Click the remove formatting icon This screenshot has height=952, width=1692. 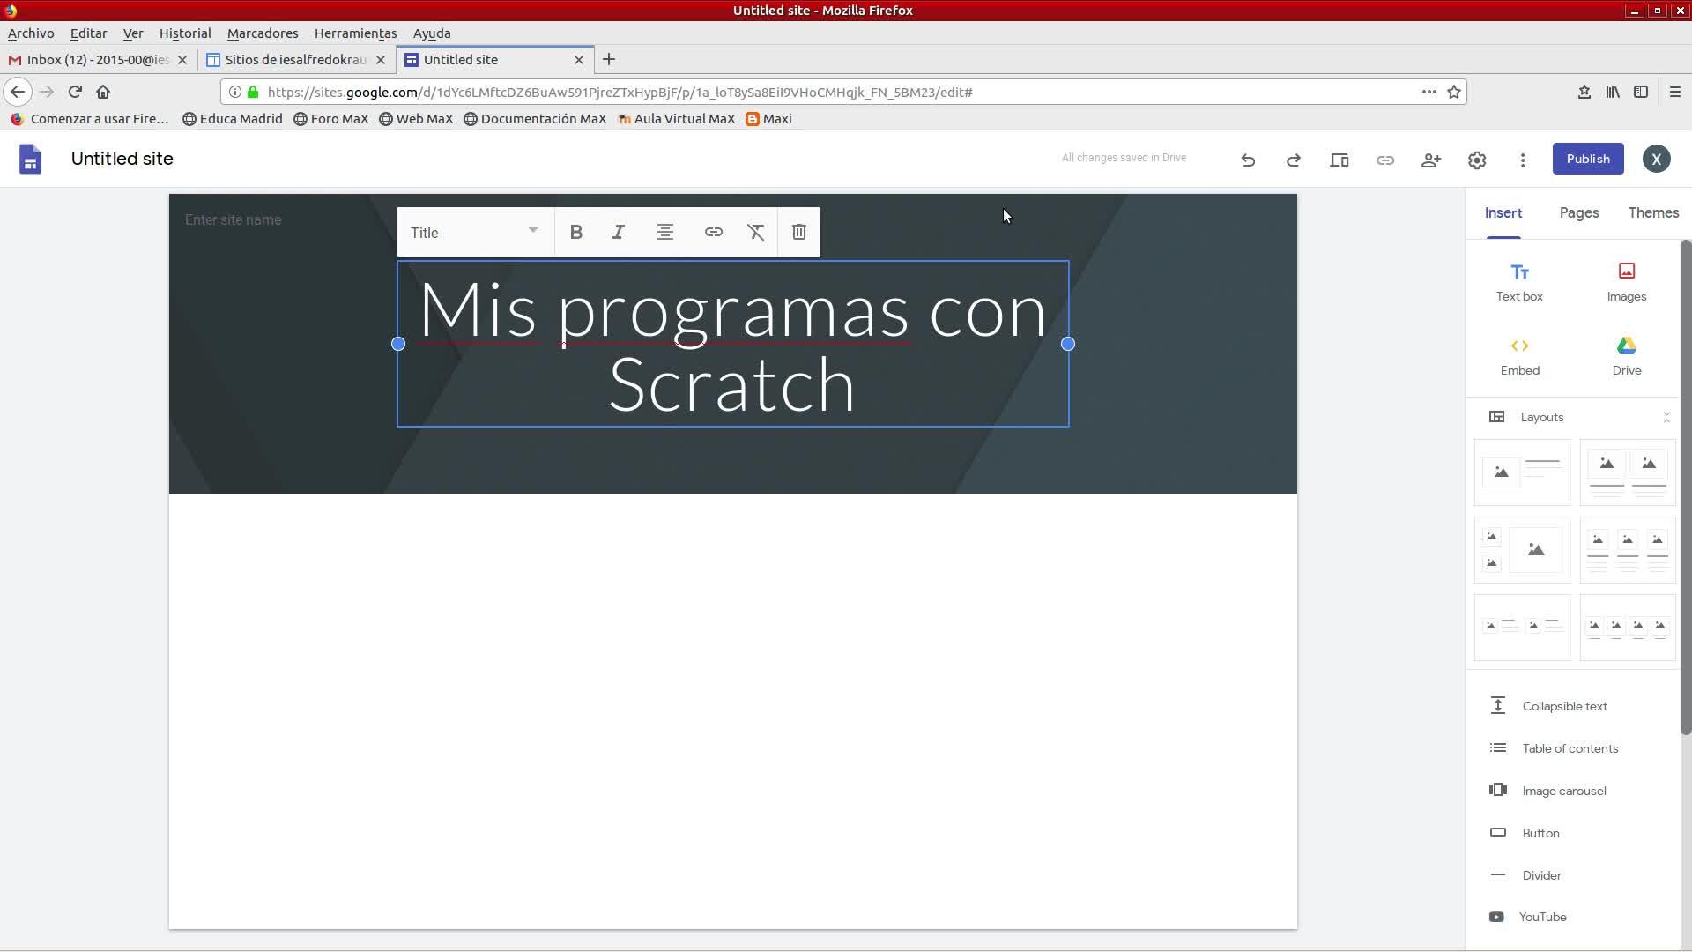(x=756, y=232)
